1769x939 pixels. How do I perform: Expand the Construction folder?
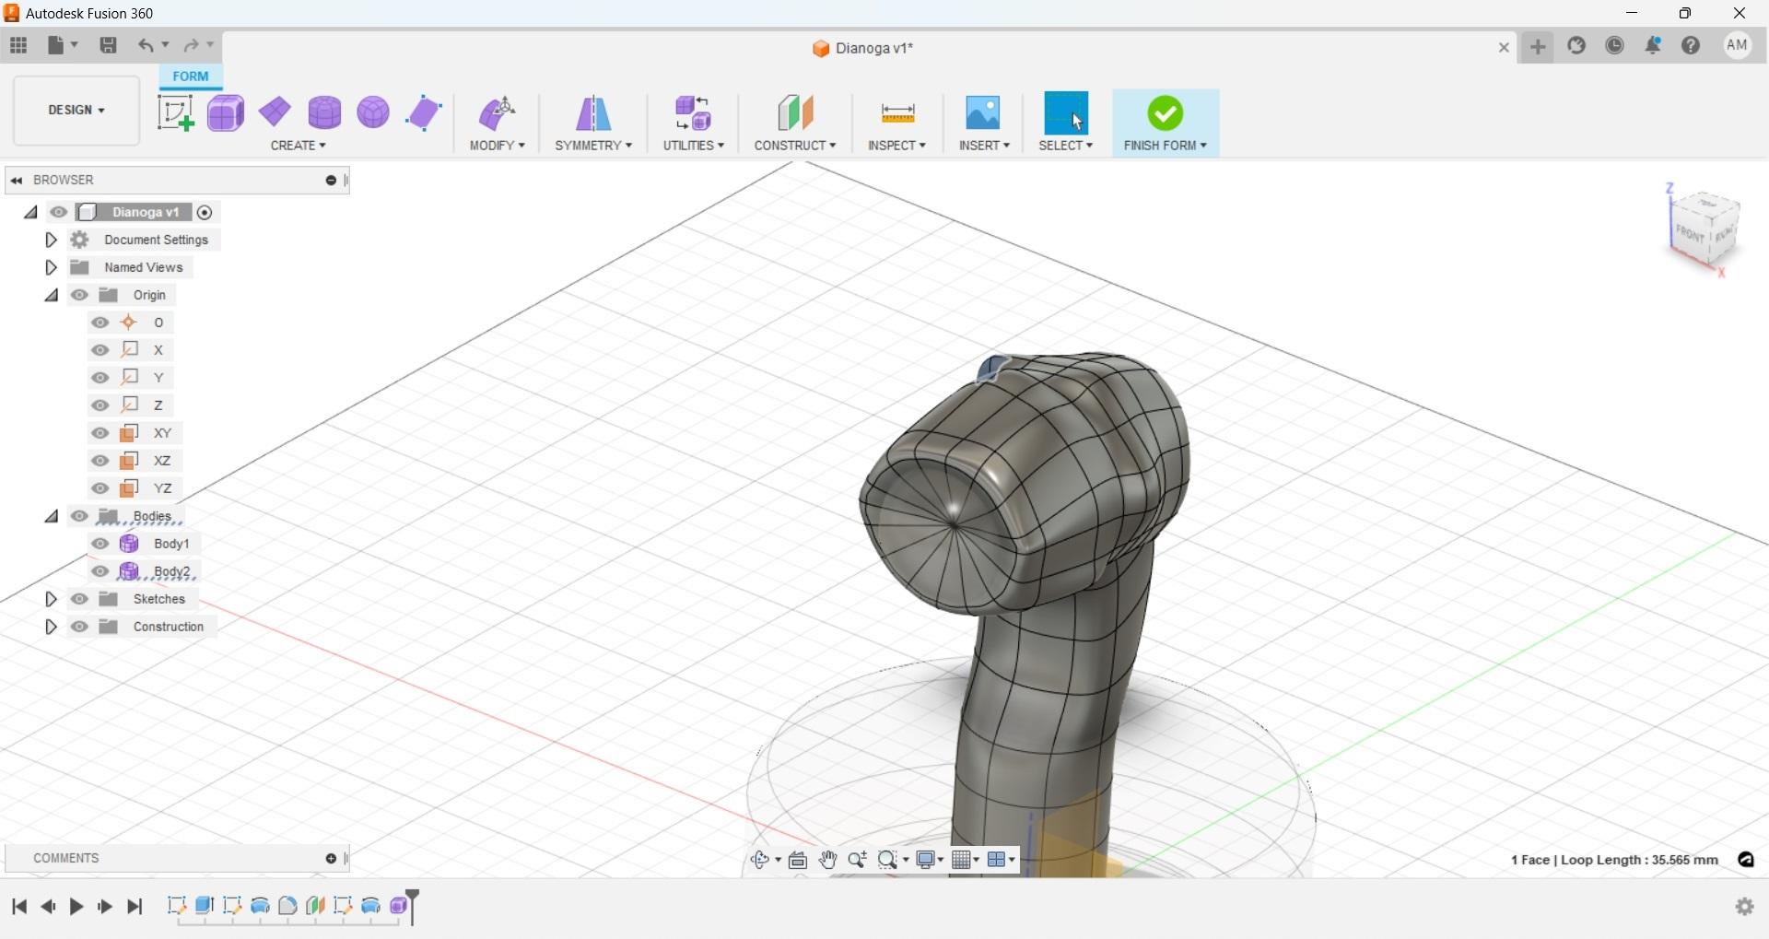(51, 627)
